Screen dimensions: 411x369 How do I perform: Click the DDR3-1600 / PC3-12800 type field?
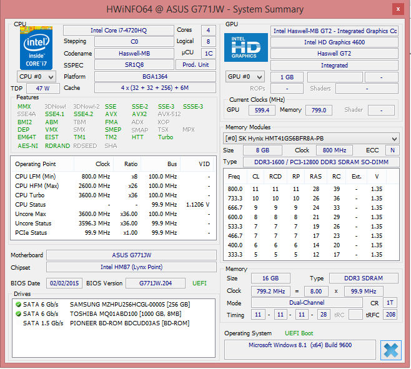(321, 162)
